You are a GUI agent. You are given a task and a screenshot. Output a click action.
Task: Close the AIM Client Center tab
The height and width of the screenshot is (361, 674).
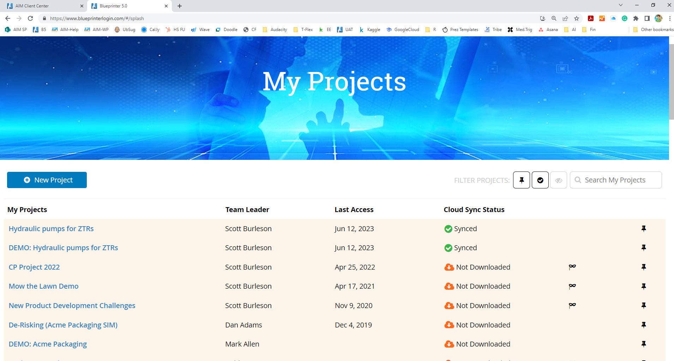pyautogui.click(x=82, y=6)
